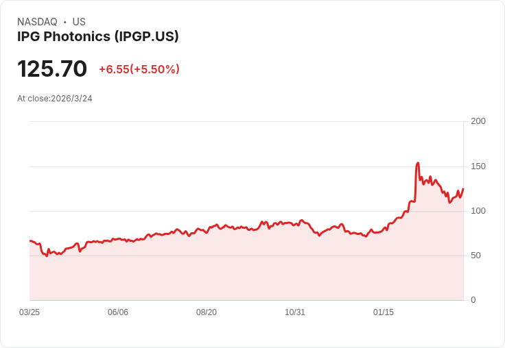Click the 200 y-axis label
Screen dimensions: 505x348
click(478, 121)
